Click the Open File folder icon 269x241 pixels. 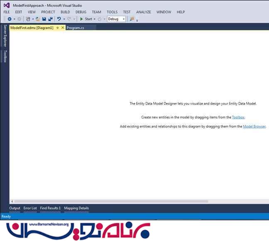point(38,19)
